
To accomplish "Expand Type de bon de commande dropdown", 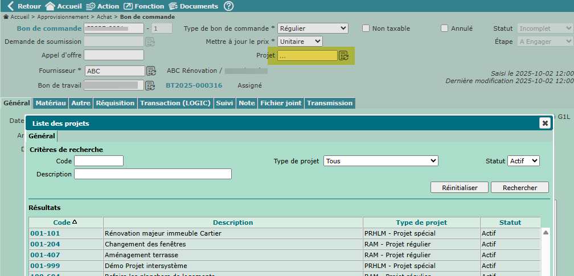I will [313, 28].
